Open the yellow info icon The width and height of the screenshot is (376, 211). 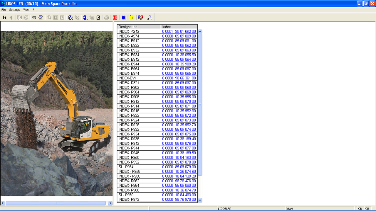tap(132, 18)
